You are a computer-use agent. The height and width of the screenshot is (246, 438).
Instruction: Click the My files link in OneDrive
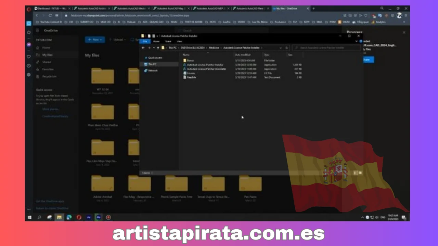(47, 55)
